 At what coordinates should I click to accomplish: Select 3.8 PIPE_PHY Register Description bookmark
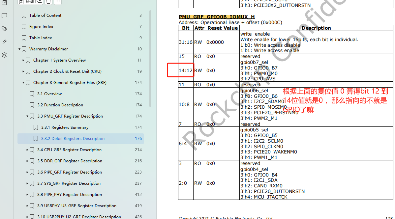tap(70, 195)
